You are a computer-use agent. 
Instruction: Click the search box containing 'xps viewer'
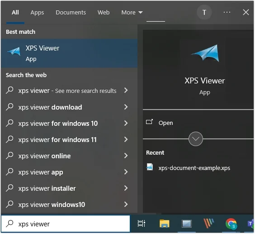pos(66,224)
